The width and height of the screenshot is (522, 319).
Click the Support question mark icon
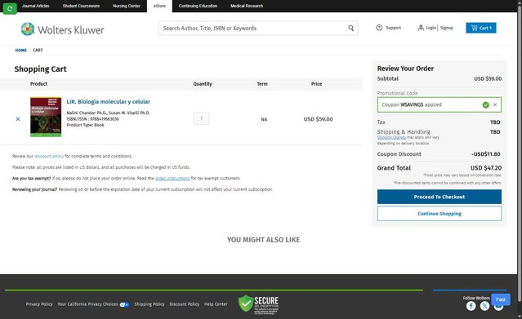379,28
